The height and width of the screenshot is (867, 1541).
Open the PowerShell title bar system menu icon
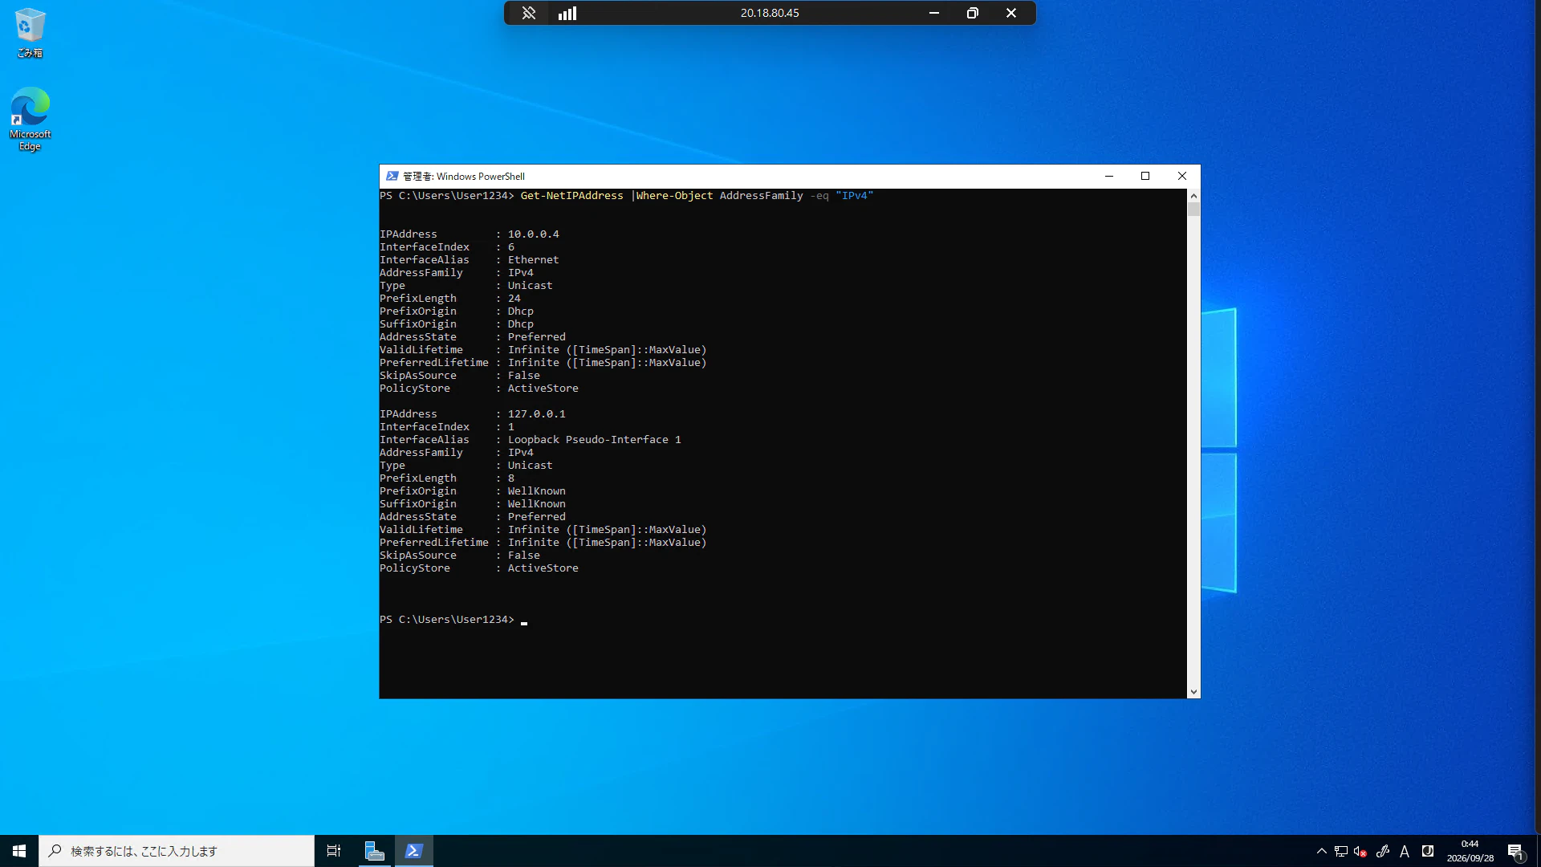392,177
